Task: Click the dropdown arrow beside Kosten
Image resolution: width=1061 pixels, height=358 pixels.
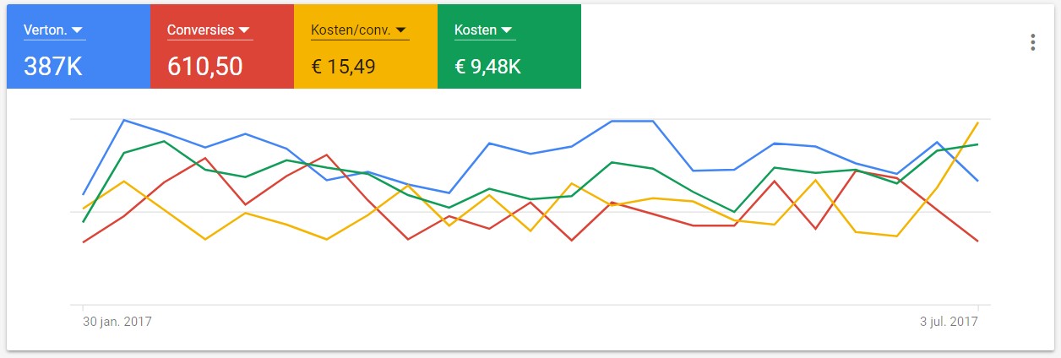Action: click(x=507, y=30)
